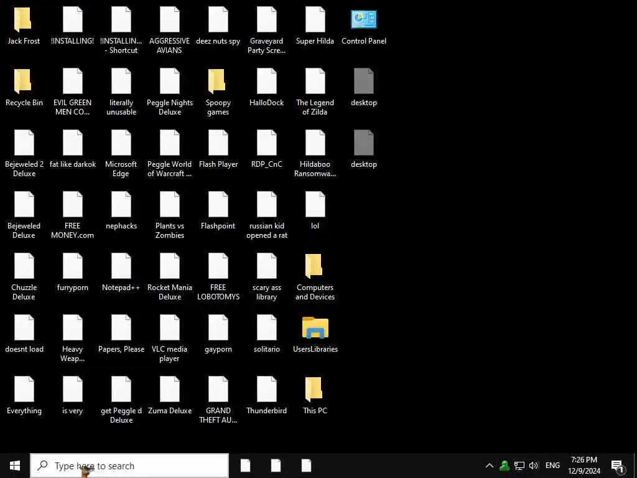Screen dimensions: 637x478
Task: Select the Heavy Weap... icon
Action: click(x=72, y=327)
